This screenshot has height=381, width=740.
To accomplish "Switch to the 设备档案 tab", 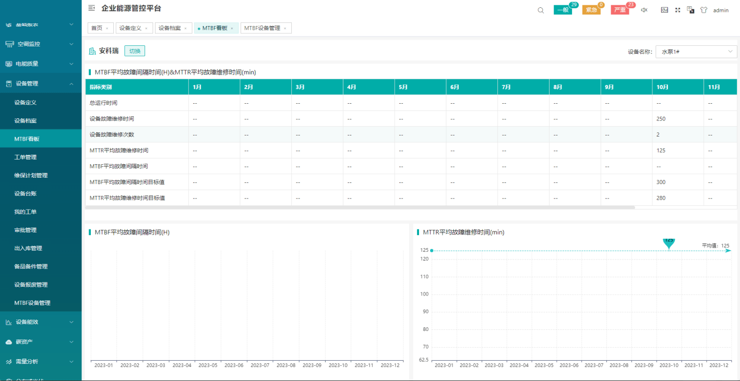I will 170,28.
